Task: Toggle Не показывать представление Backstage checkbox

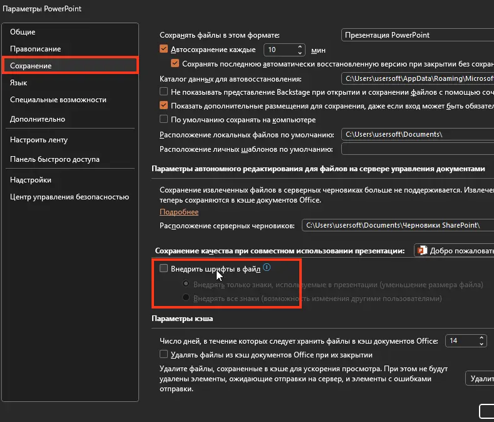Action: (x=164, y=92)
